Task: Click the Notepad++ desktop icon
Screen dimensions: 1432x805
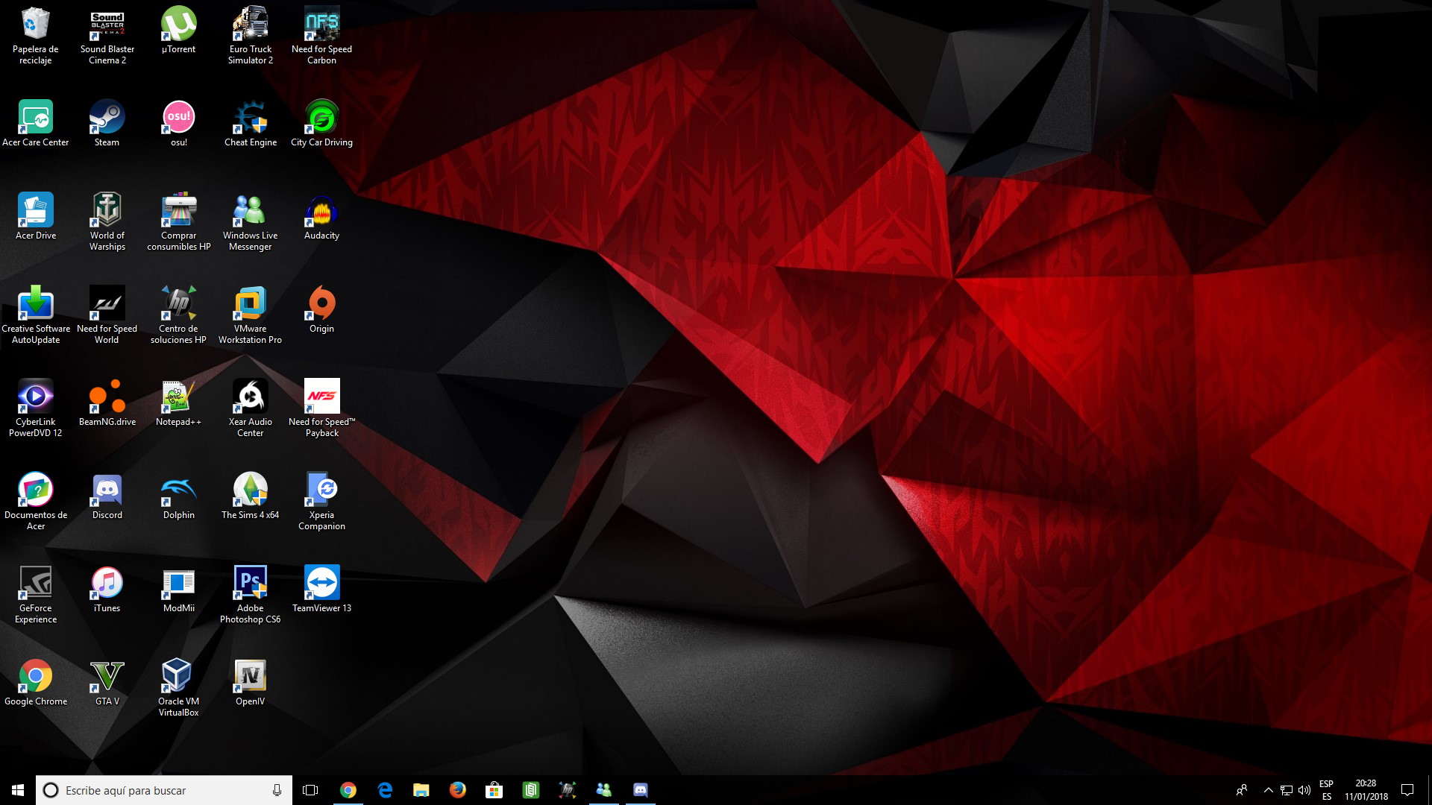Action: coord(179,402)
